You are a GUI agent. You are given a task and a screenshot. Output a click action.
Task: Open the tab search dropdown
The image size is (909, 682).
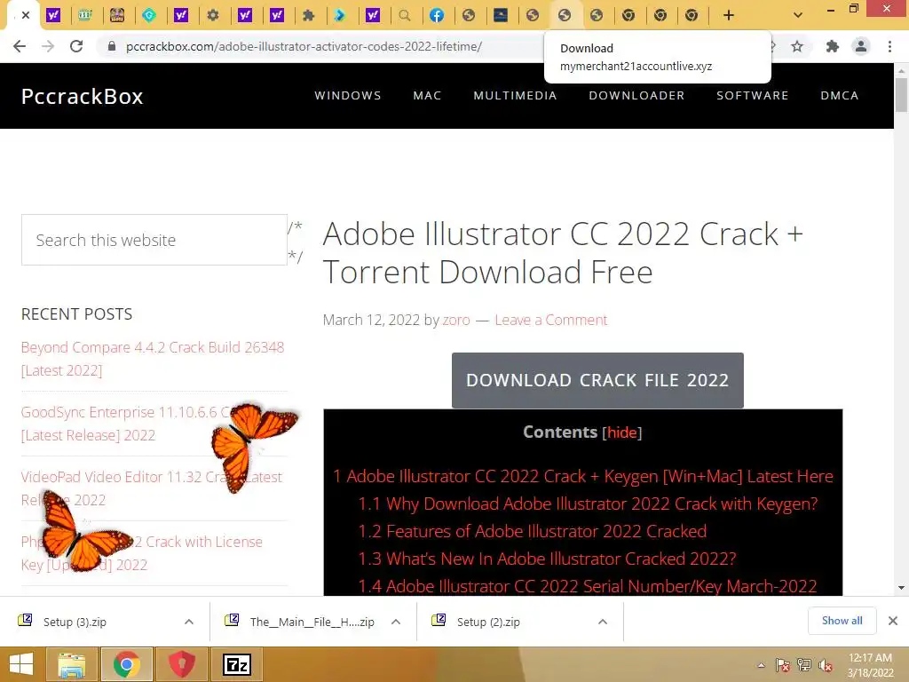pos(798,15)
